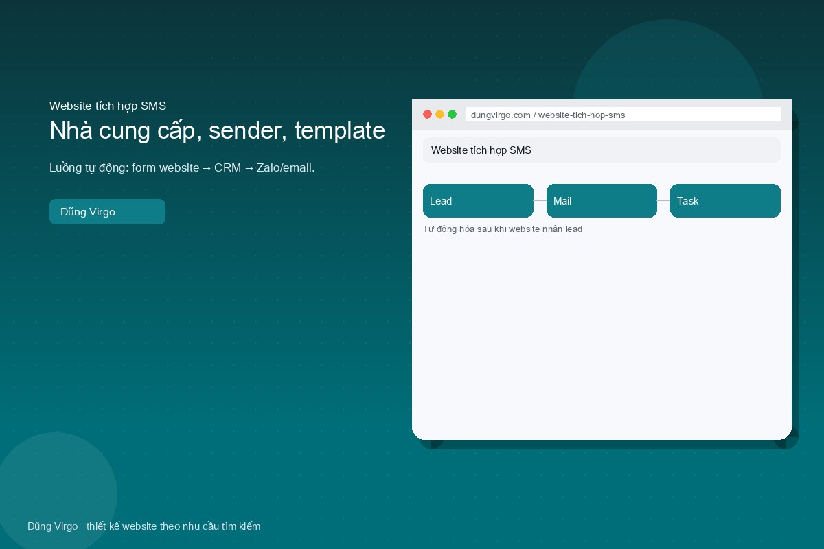Screen dimensions: 824x549
Task: Select the Task step card
Action: tap(725, 200)
